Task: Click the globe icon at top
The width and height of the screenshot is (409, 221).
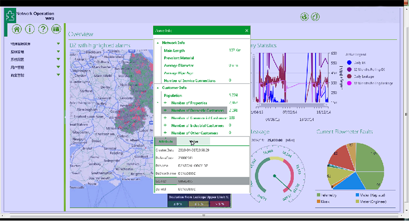Action: [304, 16]
